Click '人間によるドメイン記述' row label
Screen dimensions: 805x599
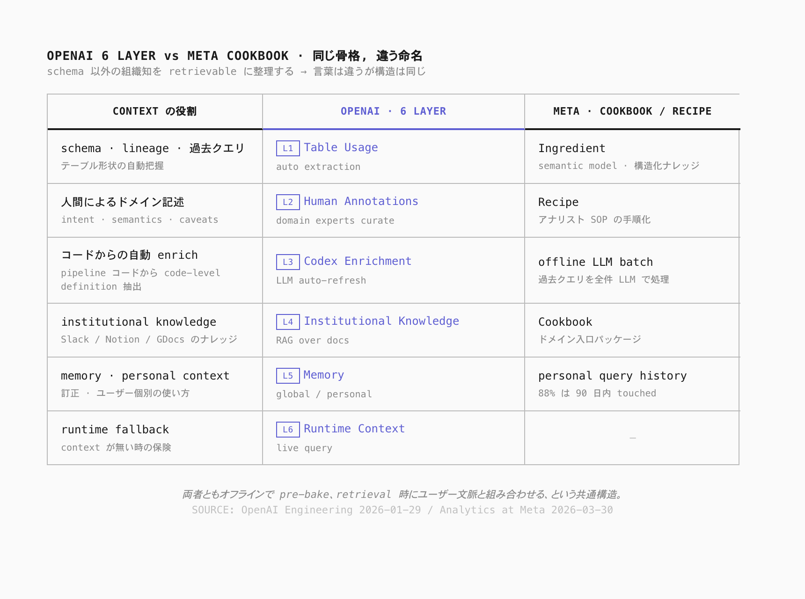pyautogui.click(x=123, y=202)
